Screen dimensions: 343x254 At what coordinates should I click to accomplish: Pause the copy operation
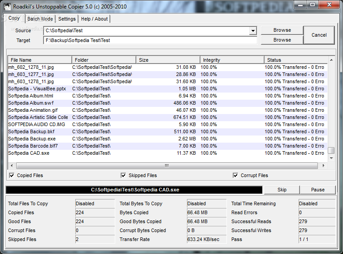317,190
